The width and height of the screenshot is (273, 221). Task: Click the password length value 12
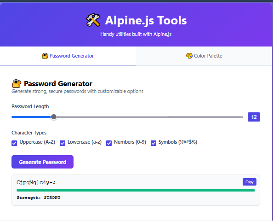click(x=254, y=117)
